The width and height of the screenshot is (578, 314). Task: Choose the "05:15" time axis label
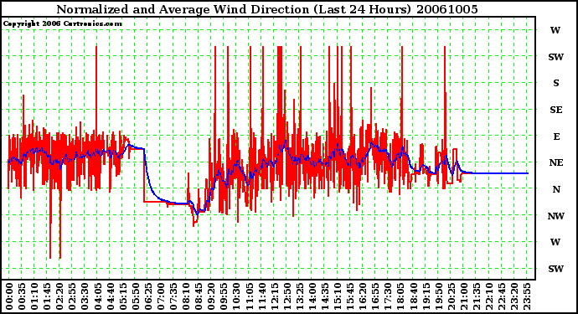click(123, 296)
